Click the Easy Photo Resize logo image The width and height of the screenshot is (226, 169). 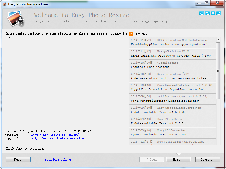[x=16, y=18]
